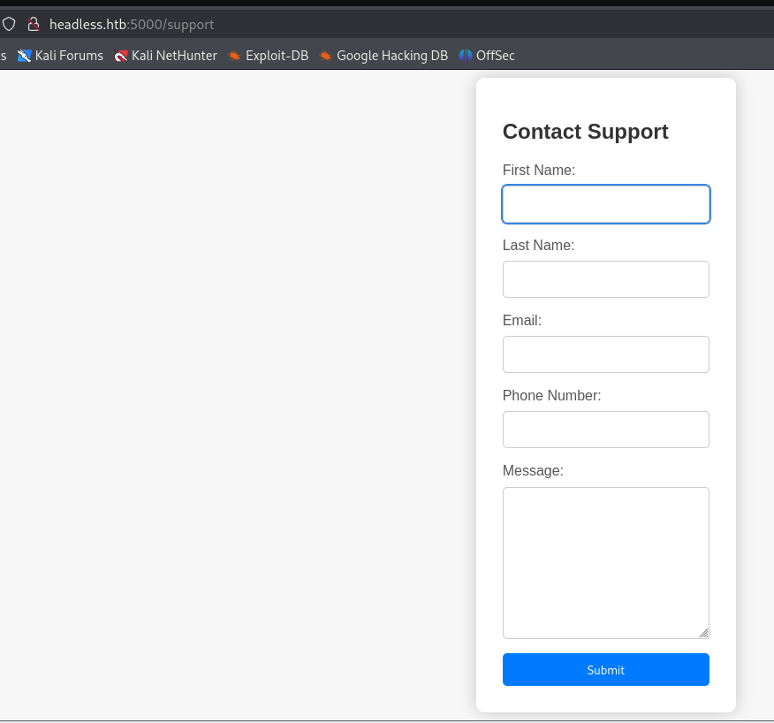This screenshot has width=774, height=723.
Task: Click the Message label text
Action: tap(533, 470)
